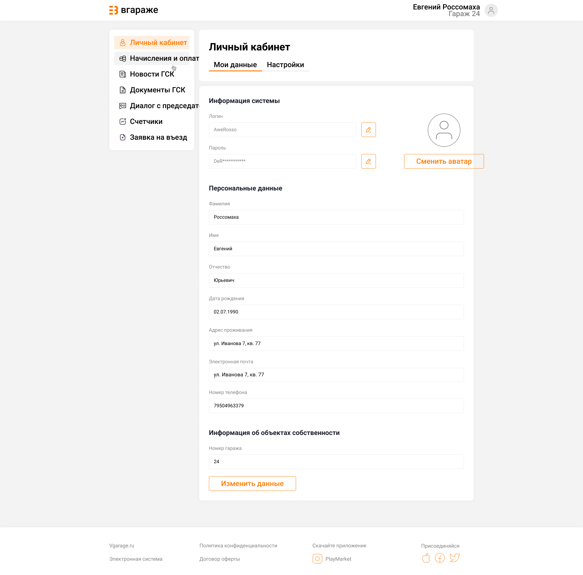The width and height of the screenshot is (583, 575).
Task: Click the Гараж 24 text in header
Action: (464, 14)
